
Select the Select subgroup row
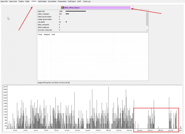click(x=91, y=27)
